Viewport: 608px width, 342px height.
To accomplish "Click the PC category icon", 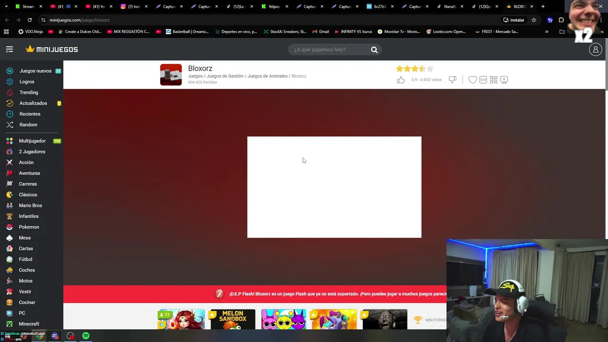I will point(9,313).
